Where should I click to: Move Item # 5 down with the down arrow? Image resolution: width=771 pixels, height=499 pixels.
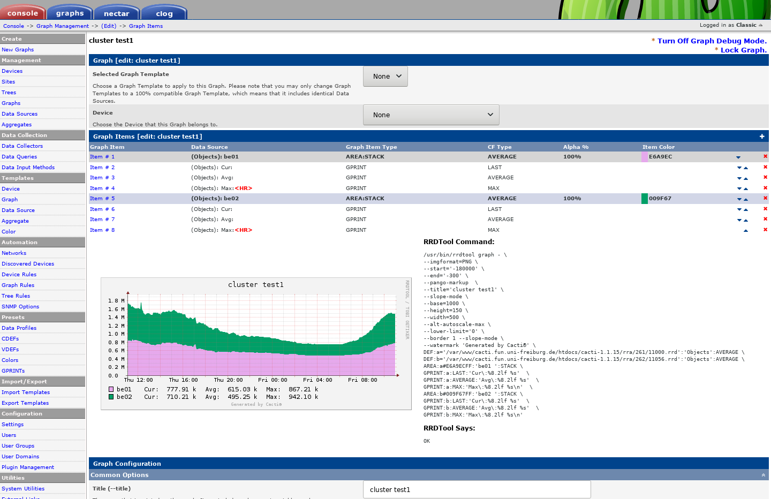tap(739, 199)
